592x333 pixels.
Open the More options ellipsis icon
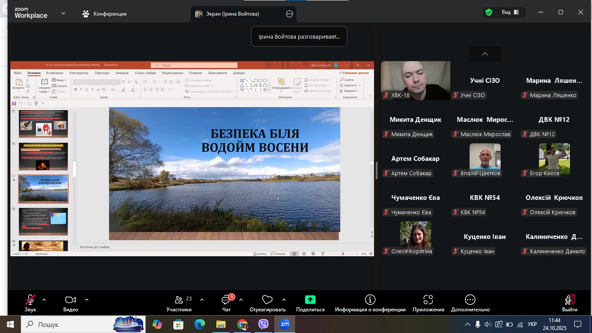[x=470, y=300]
